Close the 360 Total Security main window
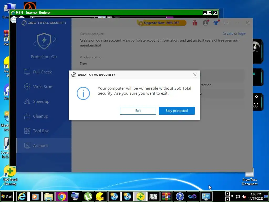 [247, 23]
